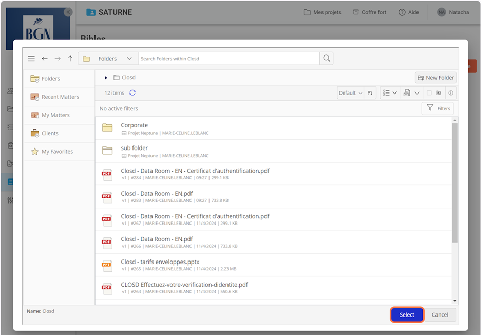Viewport: 493px width, 335px height.
Task: Open the Corporate folder
Action: pos(134,125)
